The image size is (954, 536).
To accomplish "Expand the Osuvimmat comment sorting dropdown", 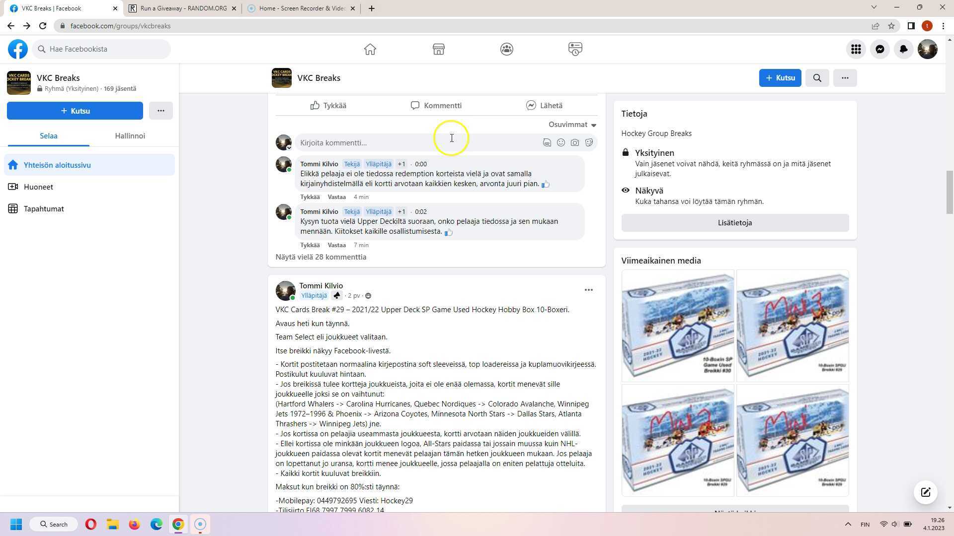I will click(572, 125).
